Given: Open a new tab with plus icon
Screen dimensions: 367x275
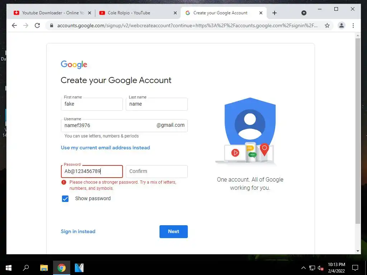Looking at the screenshot, I should [x=275, y=13].
